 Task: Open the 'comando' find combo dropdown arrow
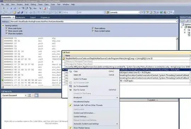click(x=139, y=12)
